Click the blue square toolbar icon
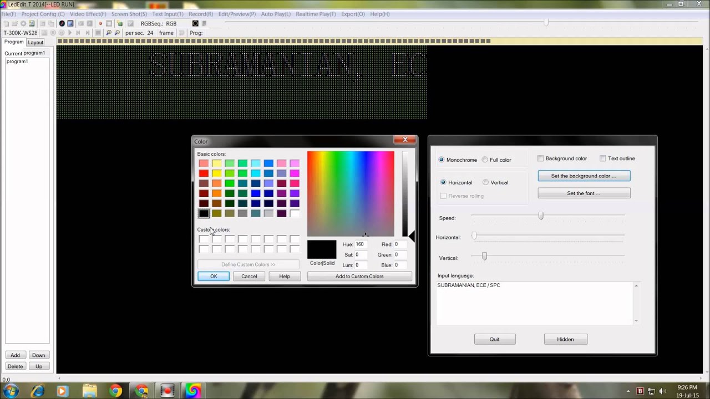Viewport: 710px width, 399px height. tap(70, 23)
